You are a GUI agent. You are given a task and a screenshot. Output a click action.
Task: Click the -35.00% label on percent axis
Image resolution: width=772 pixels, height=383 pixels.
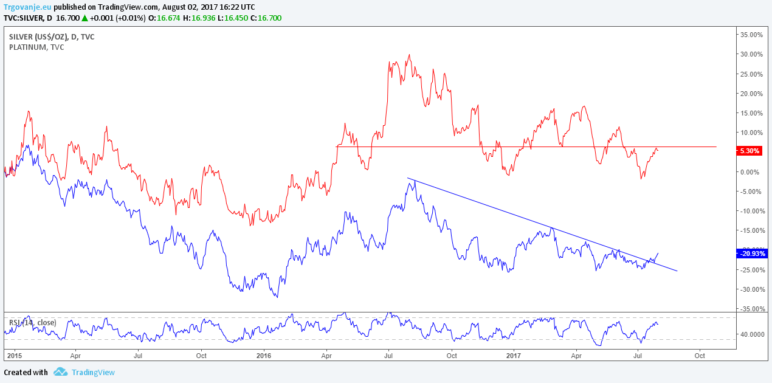point(750,309)
